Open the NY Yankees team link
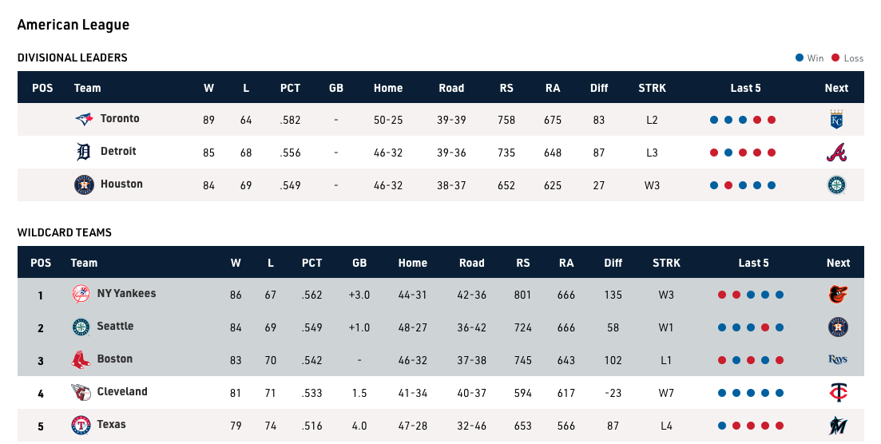 [x=126, y=294]
